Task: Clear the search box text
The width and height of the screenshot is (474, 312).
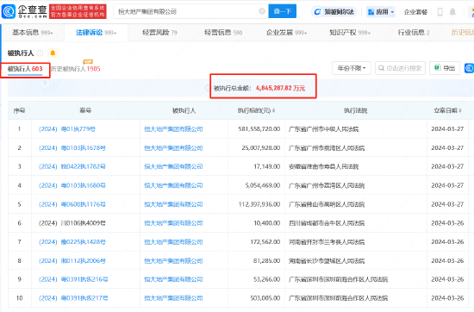Action: pos(262,11)
